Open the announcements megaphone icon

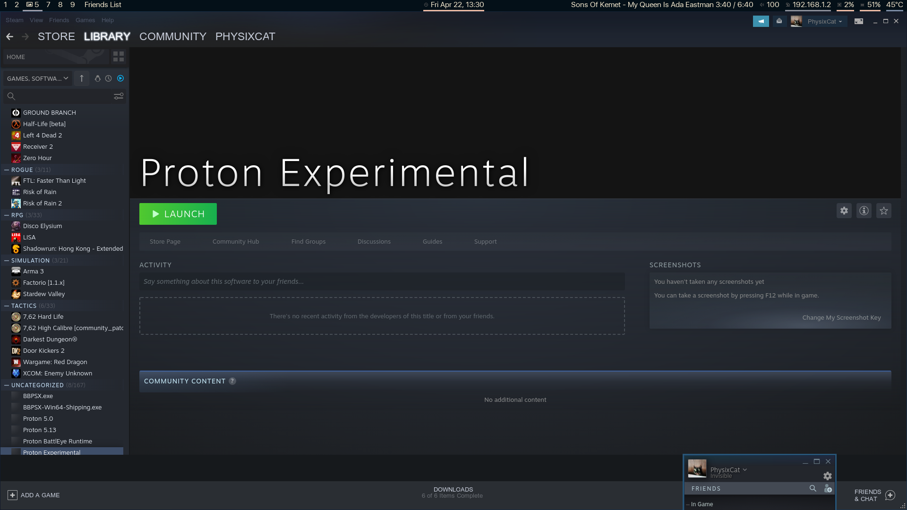761,21
